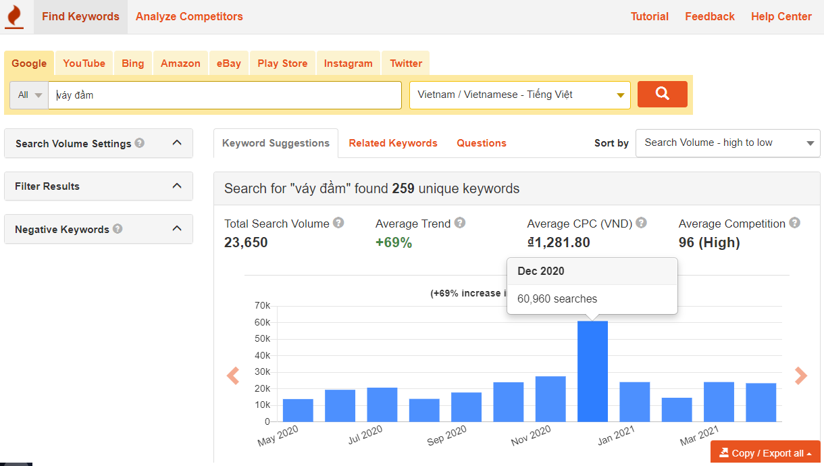This screenshot has width=824, height=466.
Task: Click the orange search magnifier button
Action: click(663, 95)
